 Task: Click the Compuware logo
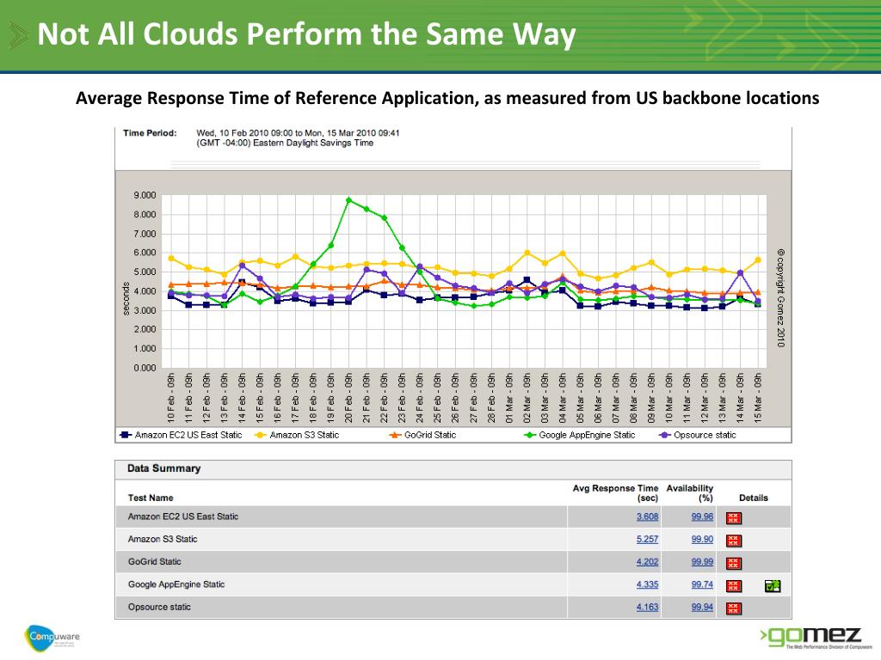click(x=52, y=639)
